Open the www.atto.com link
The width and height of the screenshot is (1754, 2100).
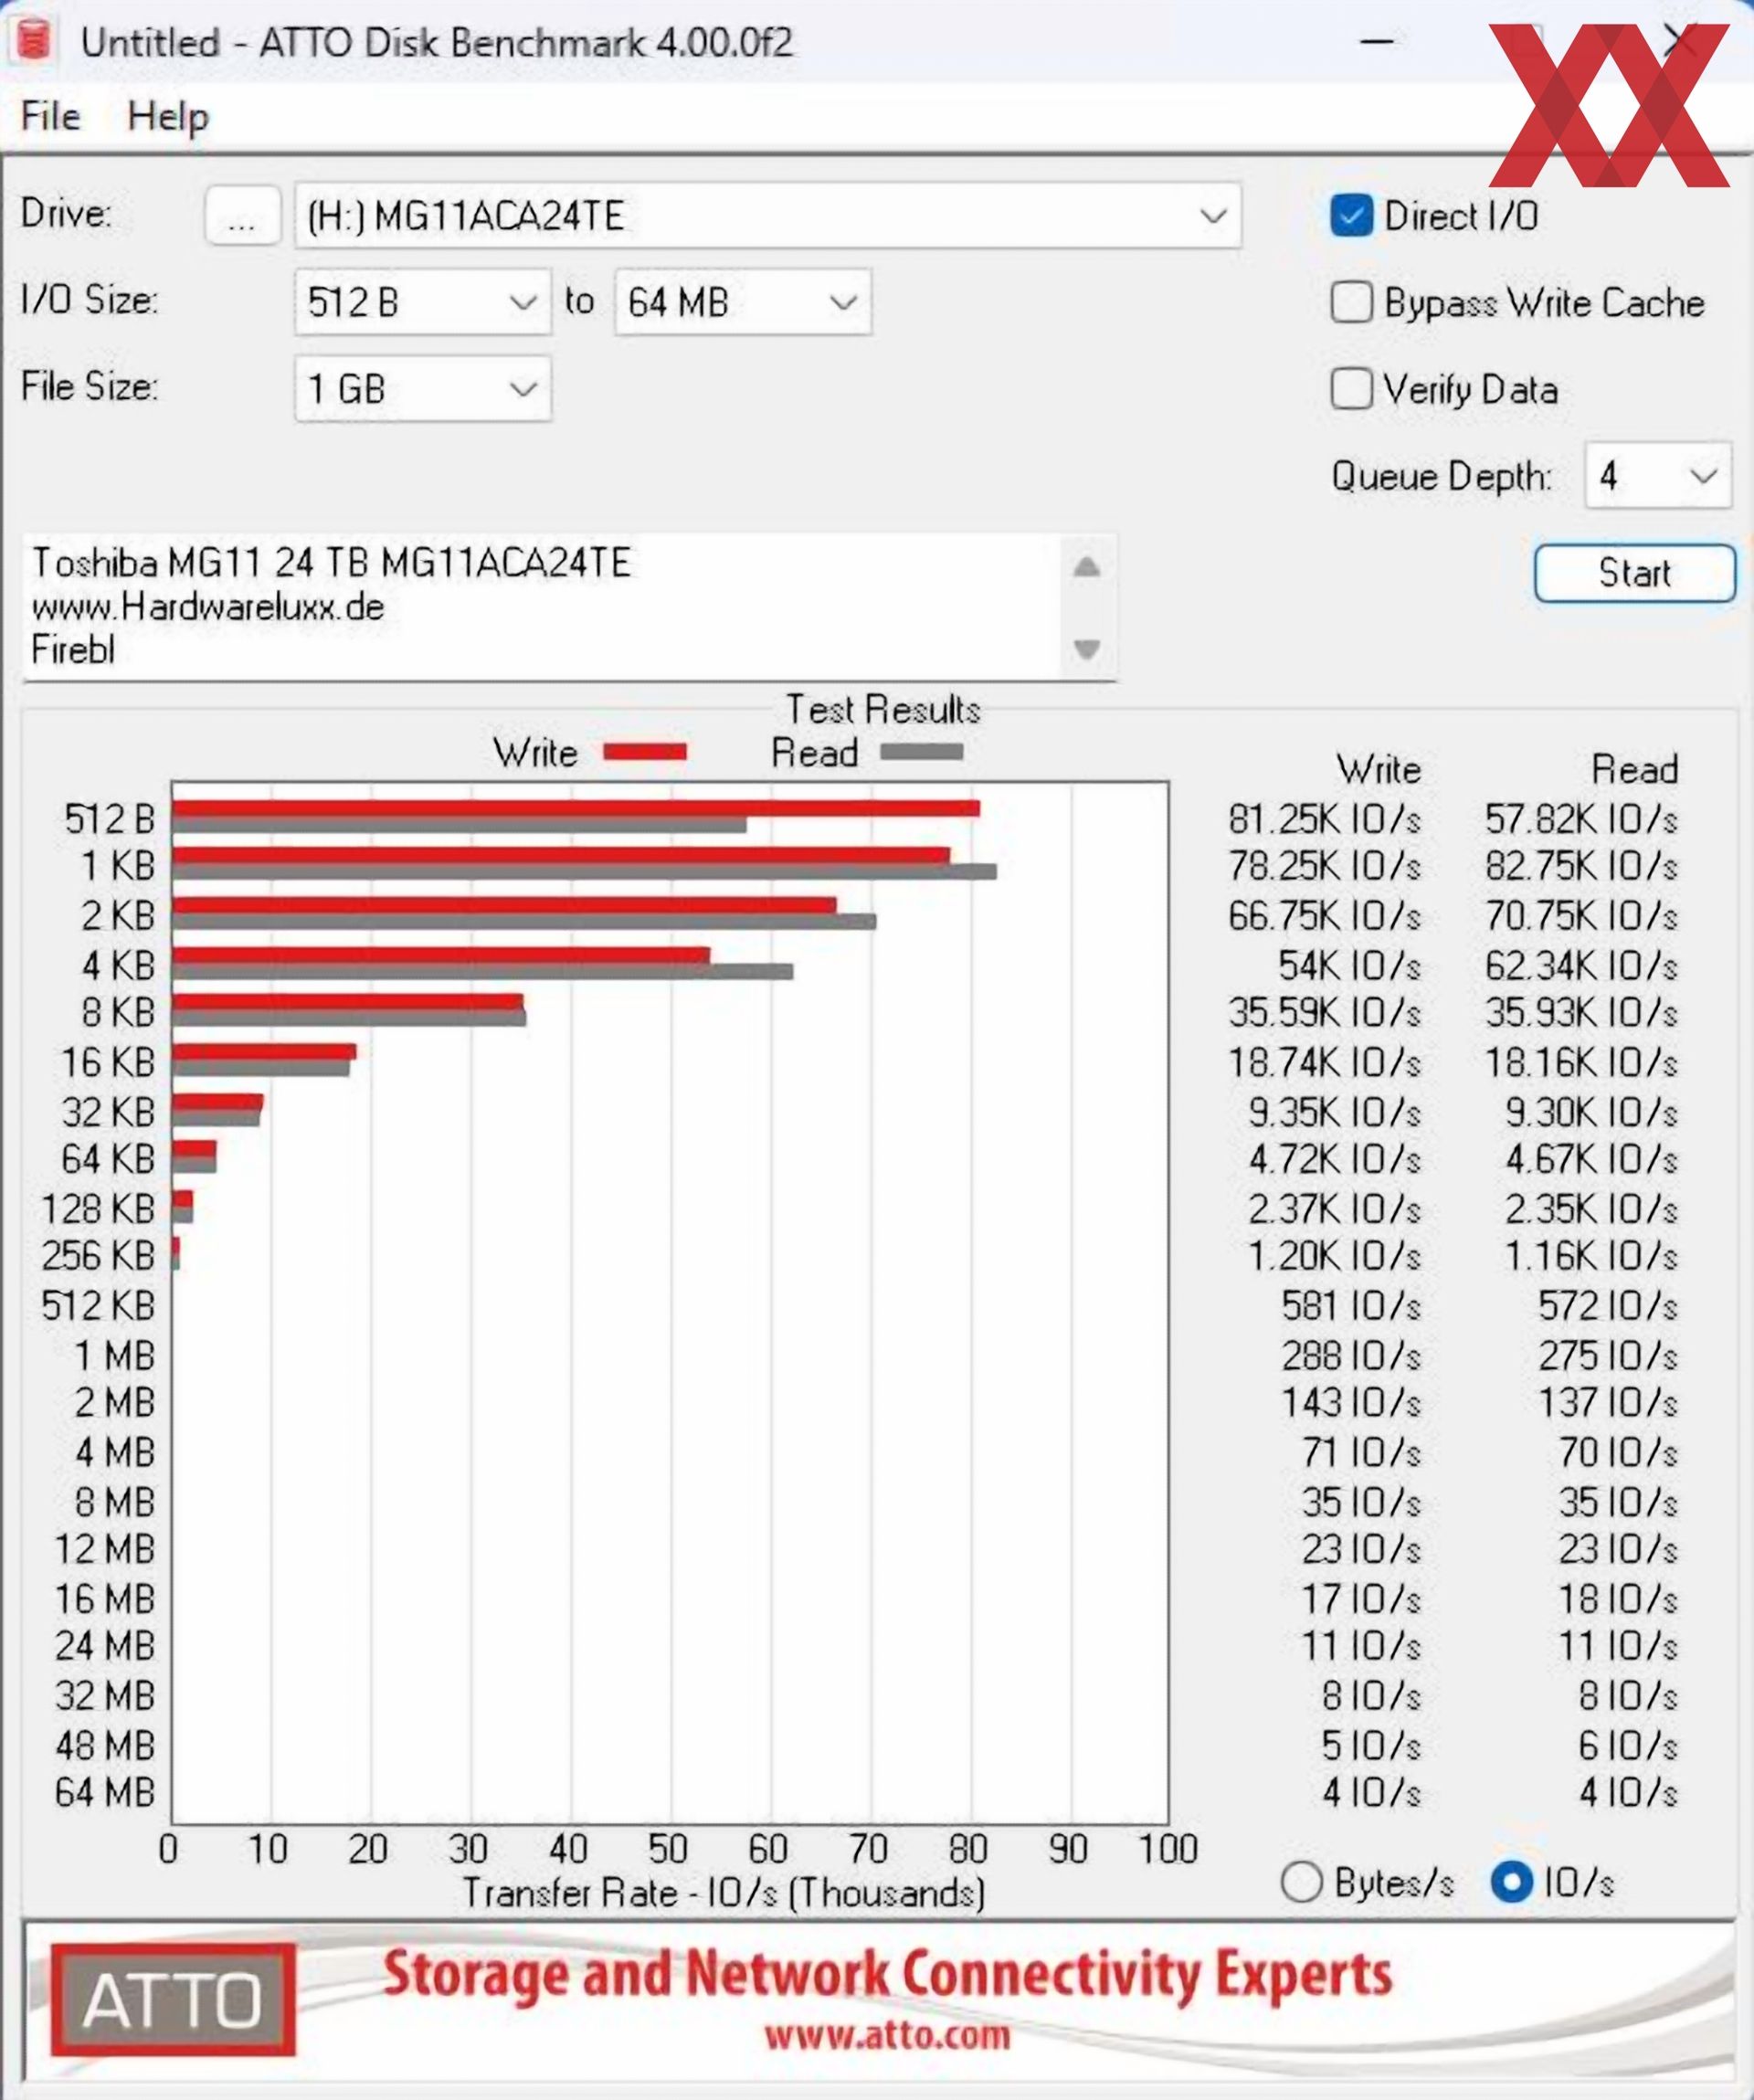point(887,2036)
